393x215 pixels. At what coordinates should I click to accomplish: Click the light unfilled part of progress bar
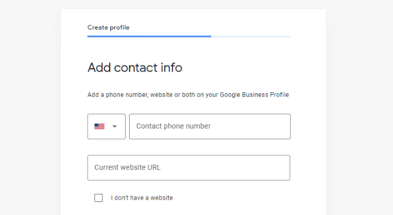click(x=251, y=36)
